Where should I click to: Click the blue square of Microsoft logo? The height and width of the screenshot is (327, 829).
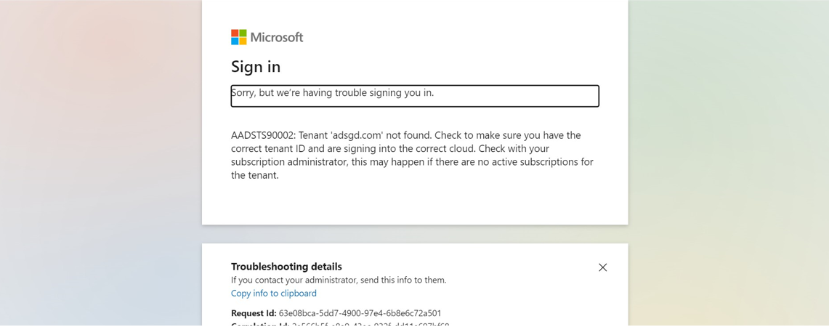(x=235, y=41)
